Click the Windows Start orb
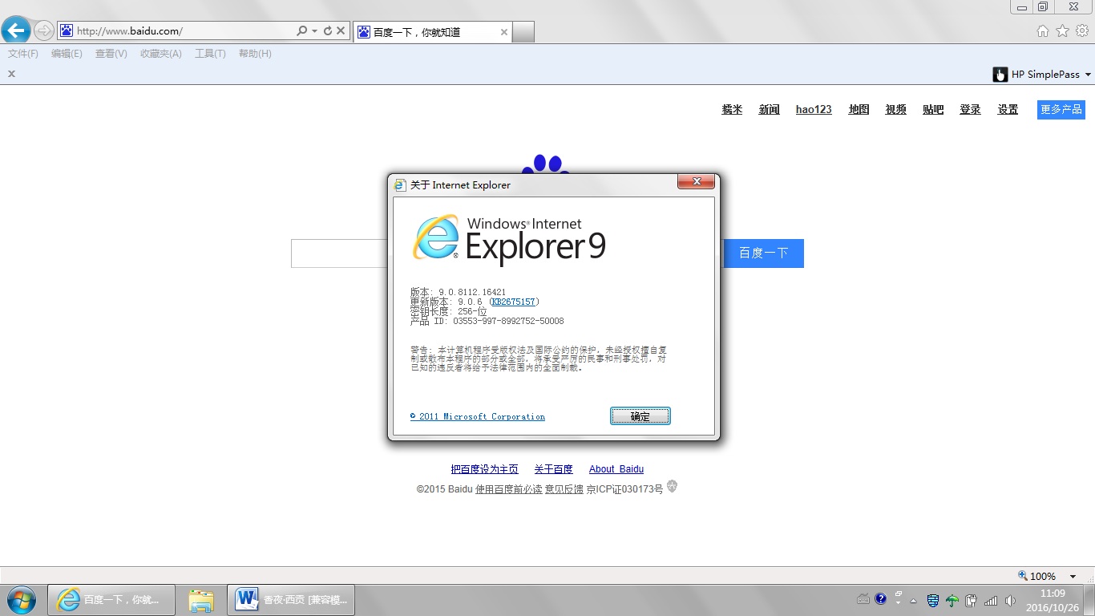 20,599
